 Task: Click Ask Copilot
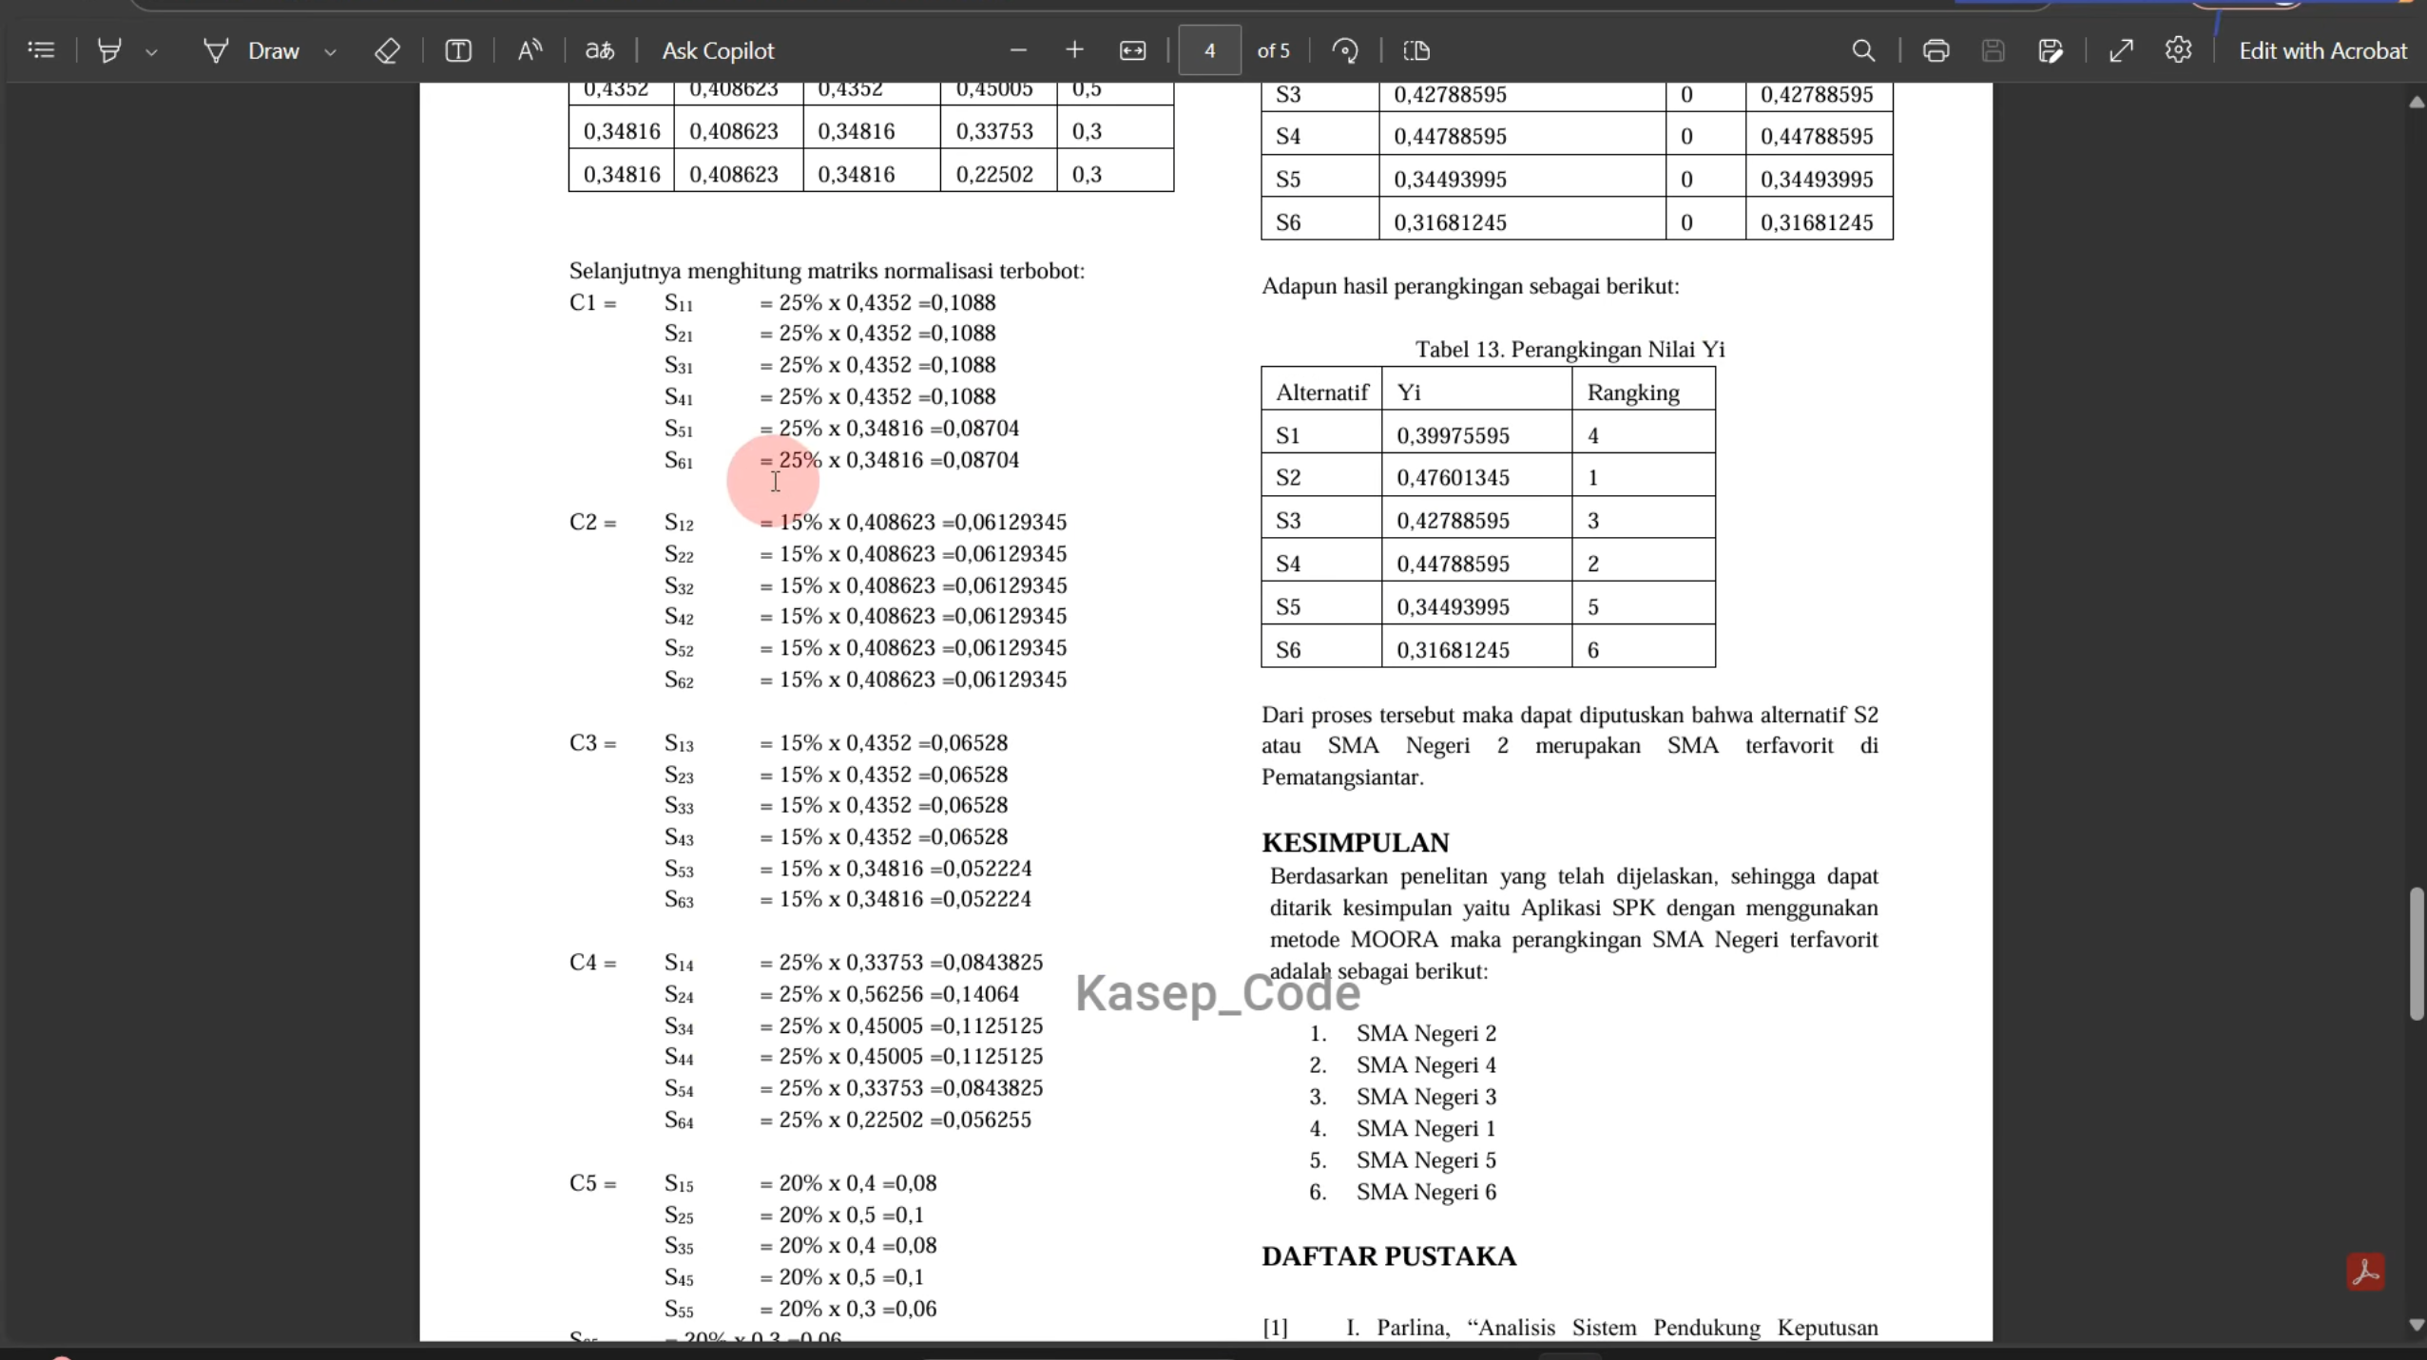coord(718,50)
